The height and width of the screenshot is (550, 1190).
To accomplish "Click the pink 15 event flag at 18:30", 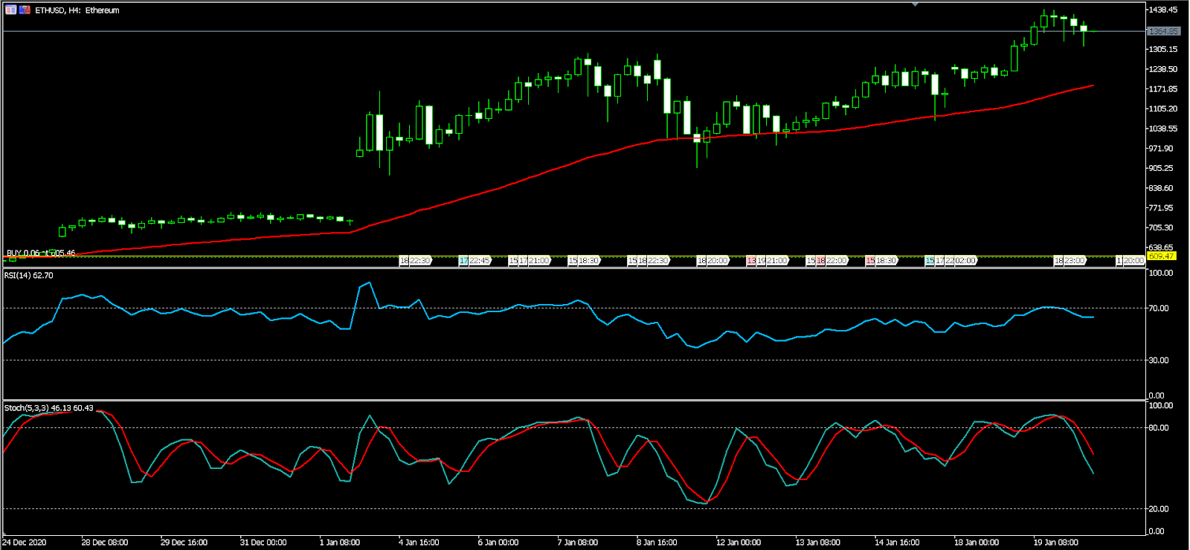I will (x=870, y=261).
